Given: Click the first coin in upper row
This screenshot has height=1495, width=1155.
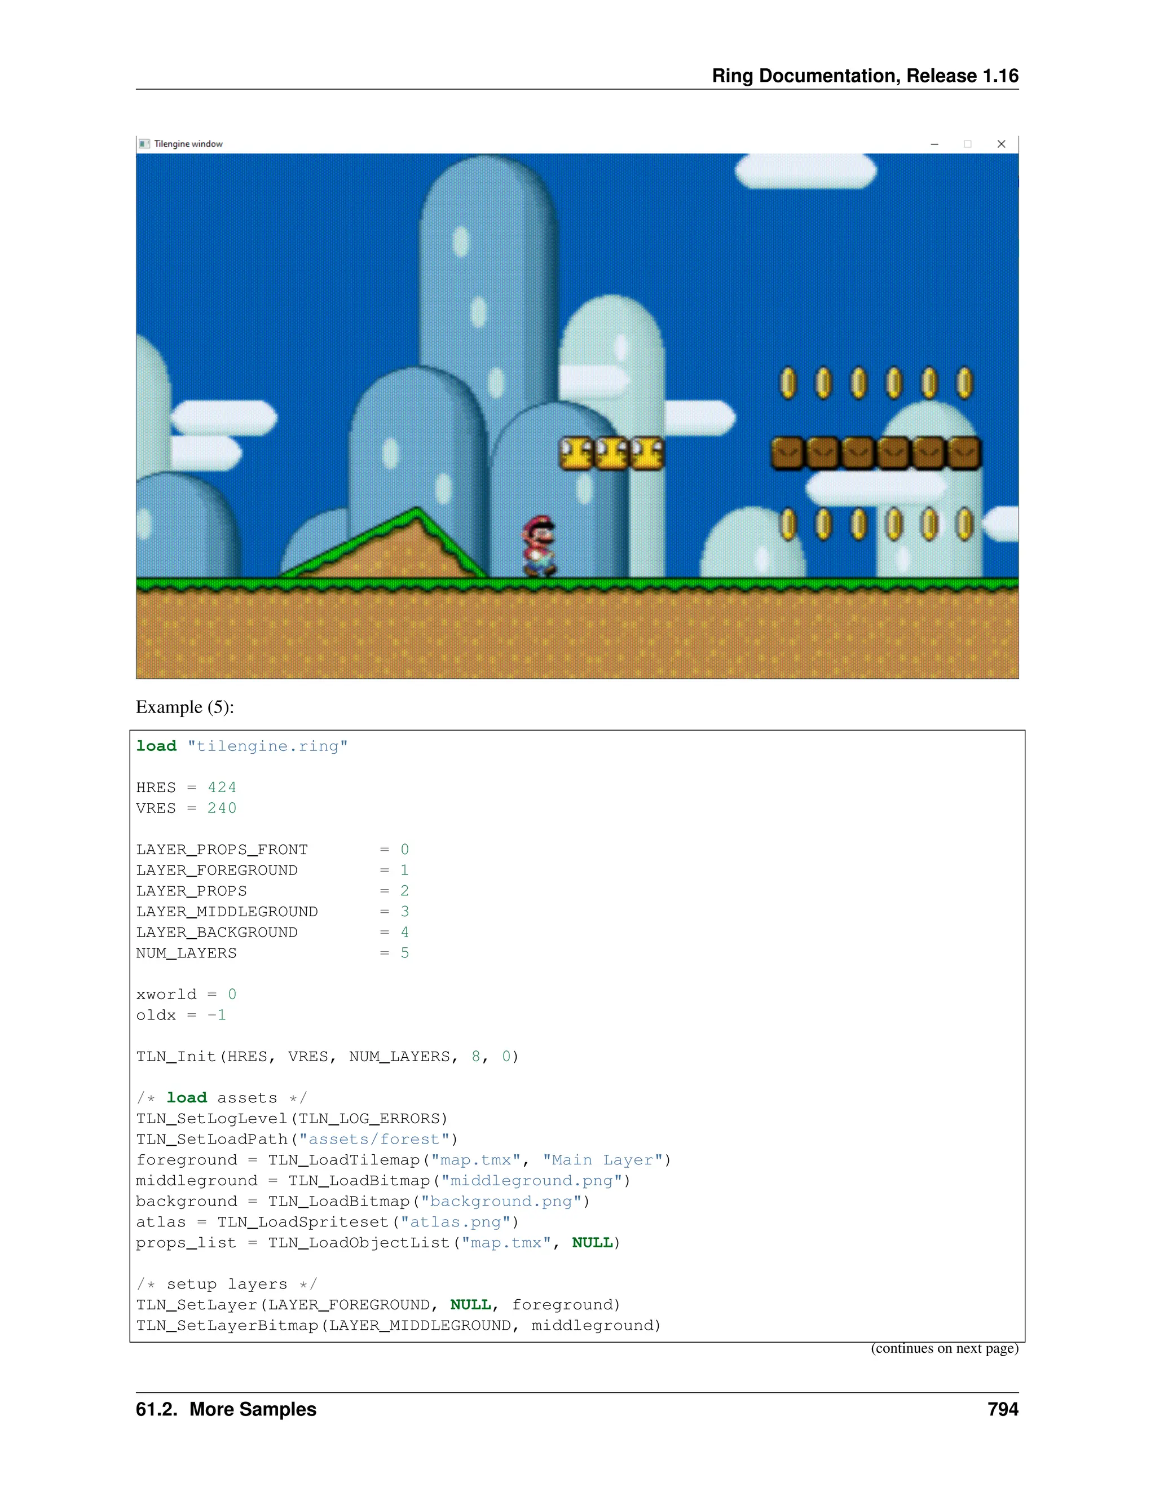Looking at the screenshot, I should coord(788,382).
